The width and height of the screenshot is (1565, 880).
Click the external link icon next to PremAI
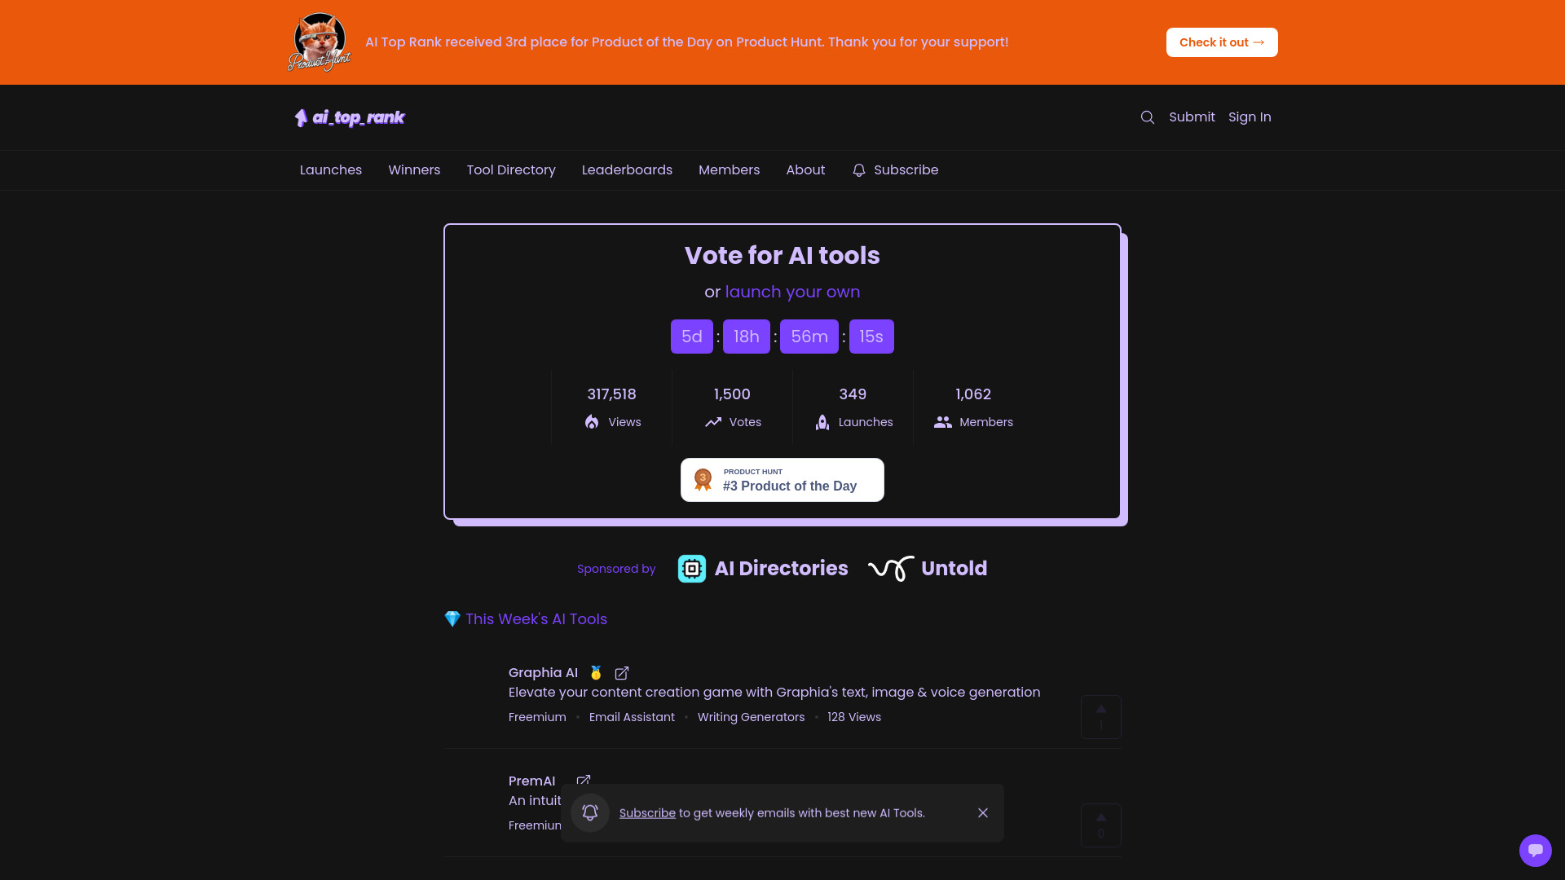tap(584, 780)
